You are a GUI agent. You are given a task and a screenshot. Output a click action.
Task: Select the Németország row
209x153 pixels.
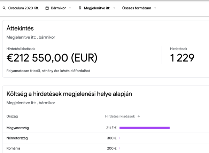coord(106,138)
